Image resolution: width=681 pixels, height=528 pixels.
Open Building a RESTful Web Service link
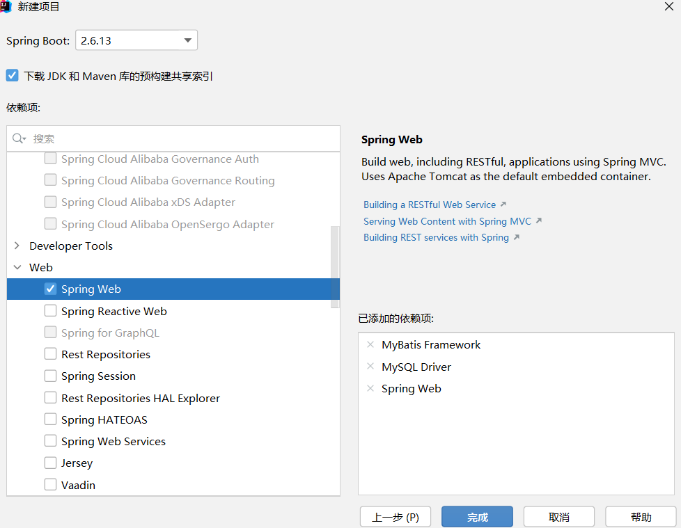click(430, 205)
